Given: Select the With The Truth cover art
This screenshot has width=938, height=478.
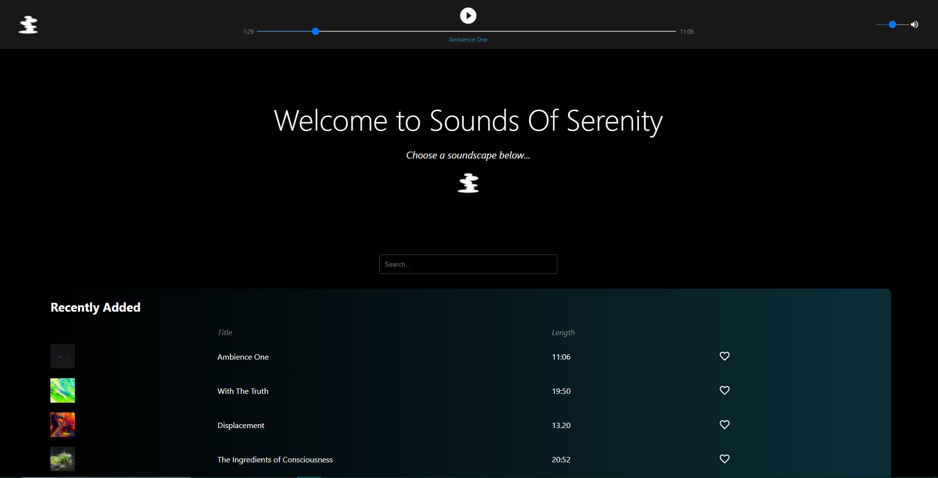Looking at the screenshot, I should tap(63, 390).
